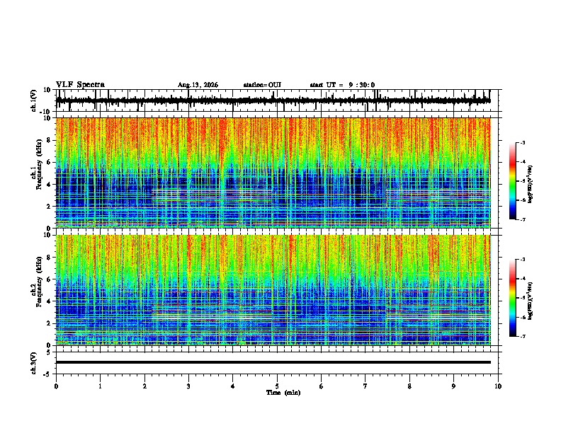Click the '4' tick on Time axis

(233, 386)
